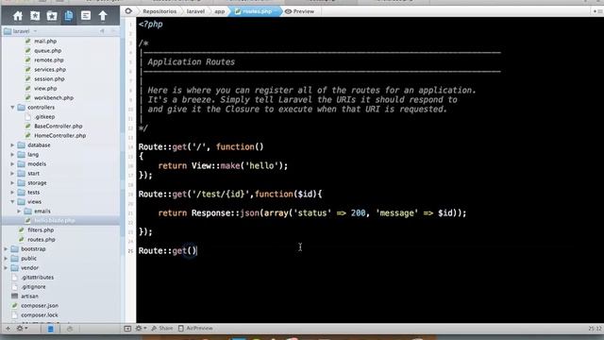Open BaseController.php

pos(59,126)
